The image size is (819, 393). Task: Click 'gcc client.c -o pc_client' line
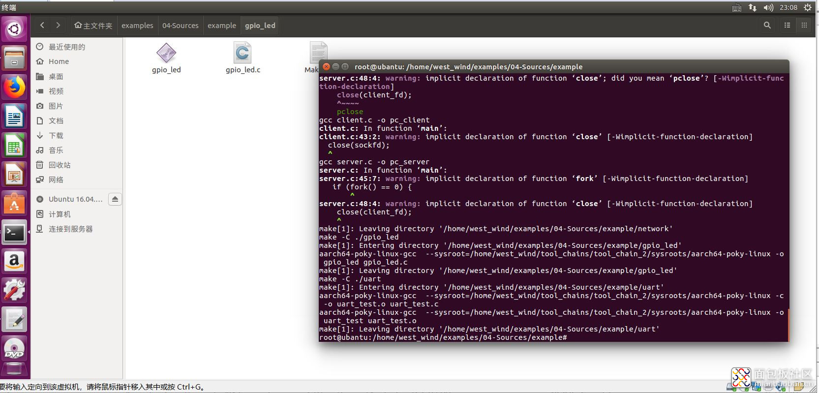click(374, 120)
